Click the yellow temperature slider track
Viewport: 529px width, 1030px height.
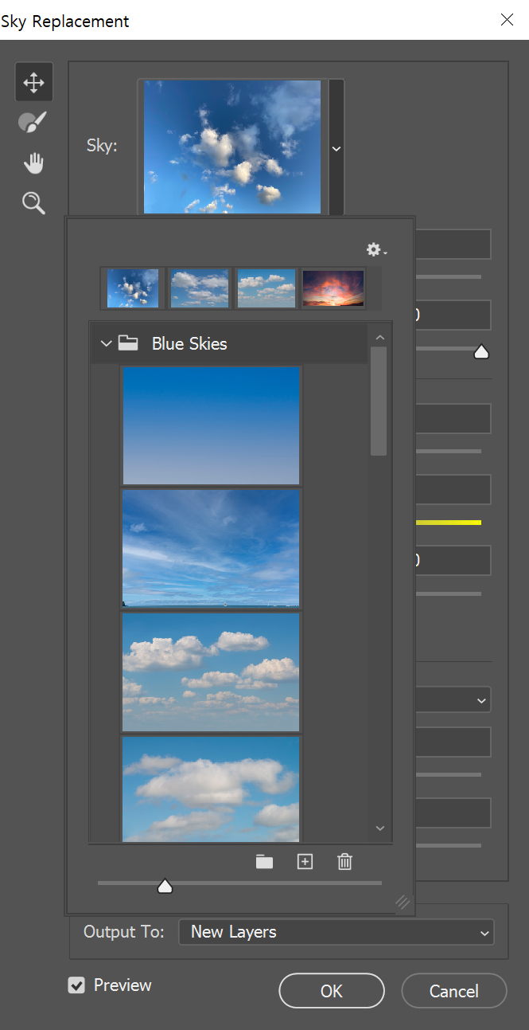[x=448, y=523]
